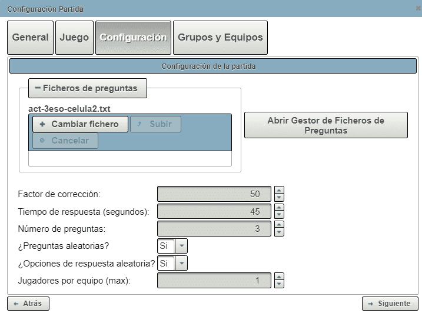Open the Juego tab

(x=74, y=38)
